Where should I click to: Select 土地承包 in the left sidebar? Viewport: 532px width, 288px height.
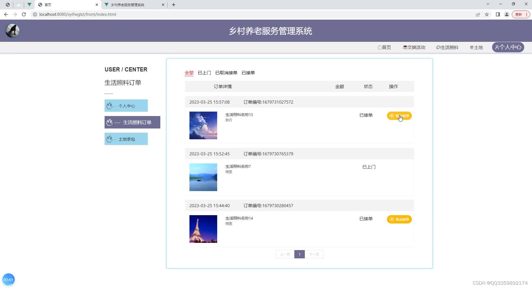(x=126, y=139)
